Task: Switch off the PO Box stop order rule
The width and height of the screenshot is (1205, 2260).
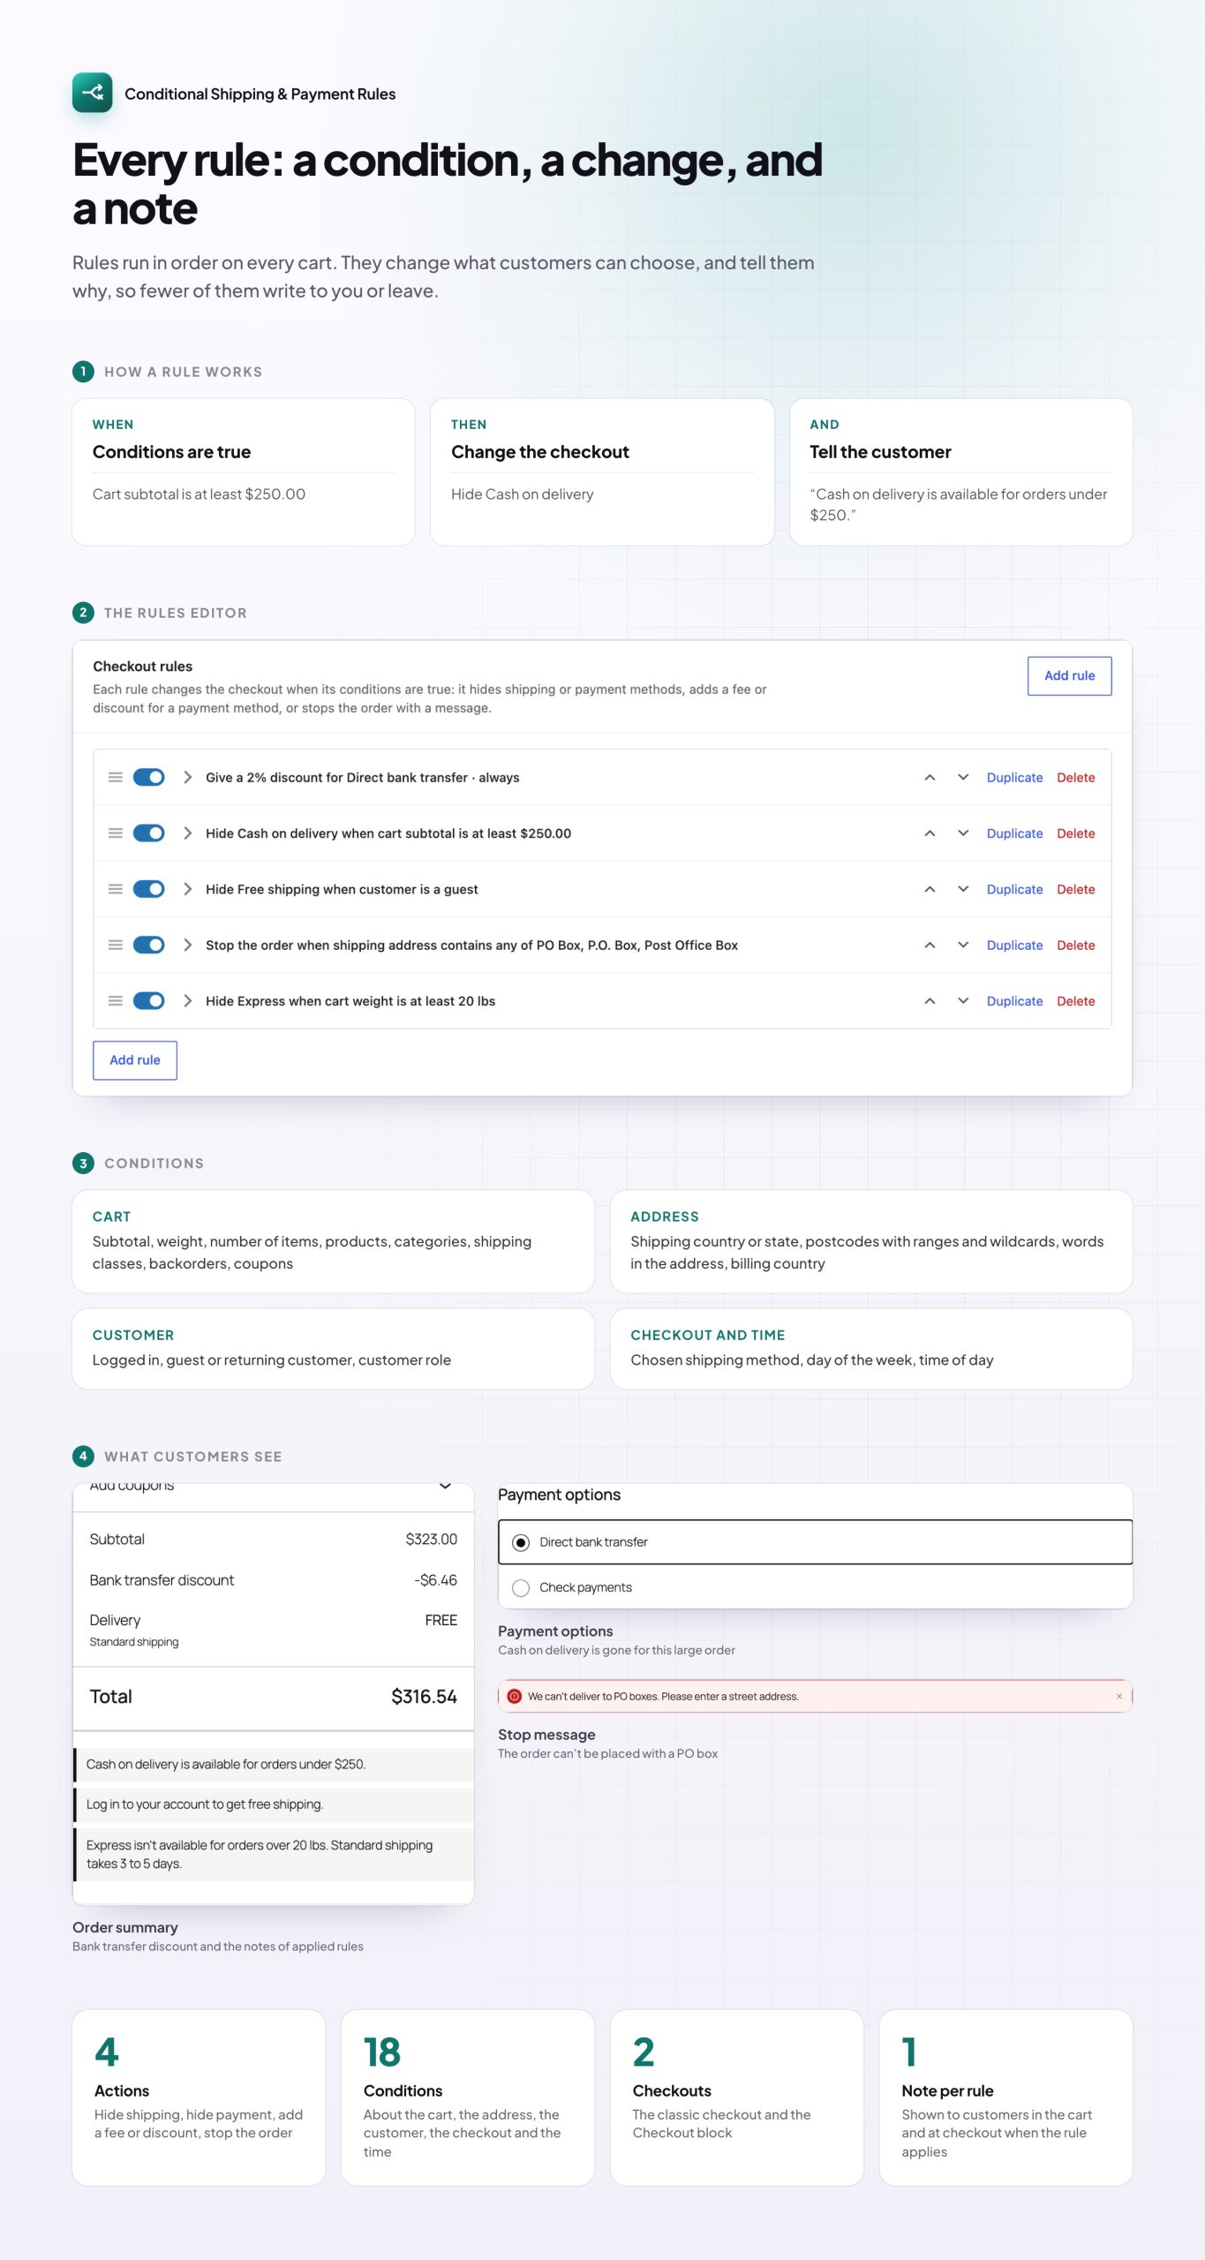Action: coord(148,945)
